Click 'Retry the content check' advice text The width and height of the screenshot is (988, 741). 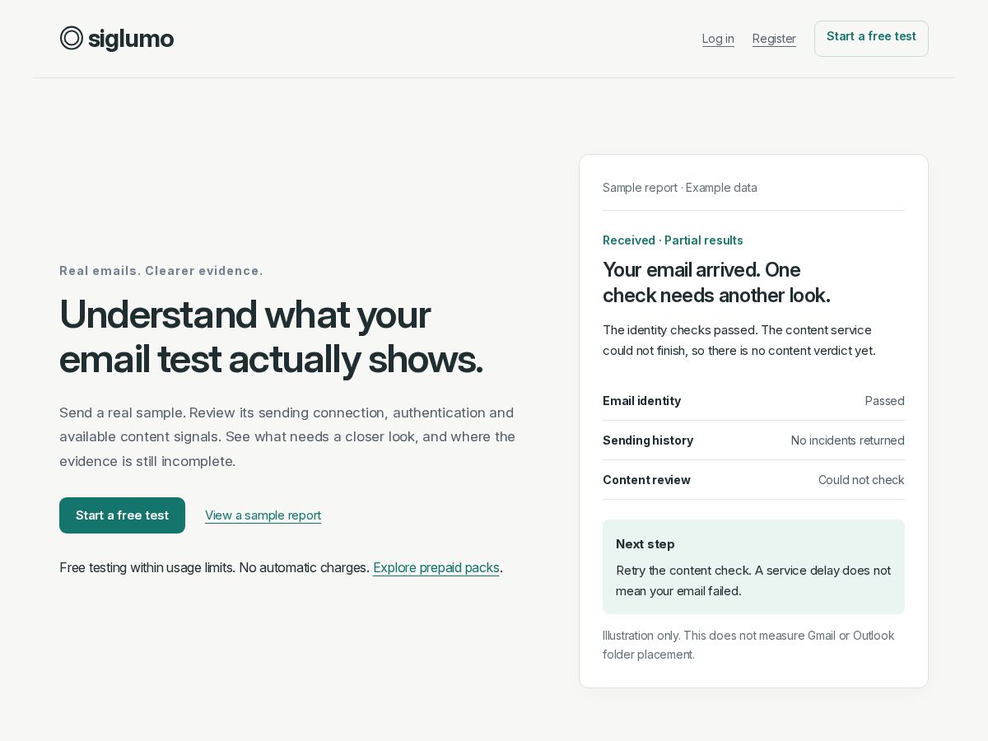coord(753,580)
